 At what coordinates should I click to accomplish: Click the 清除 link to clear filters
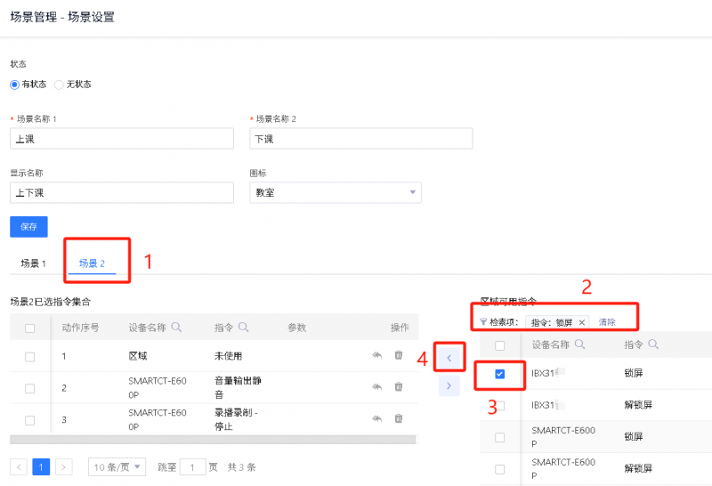tap(606, 322)
